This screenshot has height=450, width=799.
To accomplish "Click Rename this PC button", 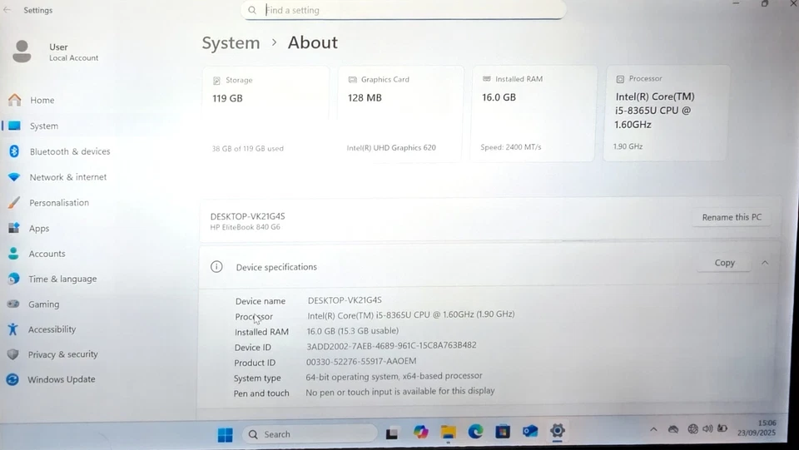I will pos(732,217).
